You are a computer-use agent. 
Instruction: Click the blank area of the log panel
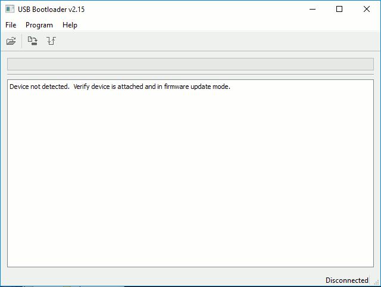tap(190, 179)
